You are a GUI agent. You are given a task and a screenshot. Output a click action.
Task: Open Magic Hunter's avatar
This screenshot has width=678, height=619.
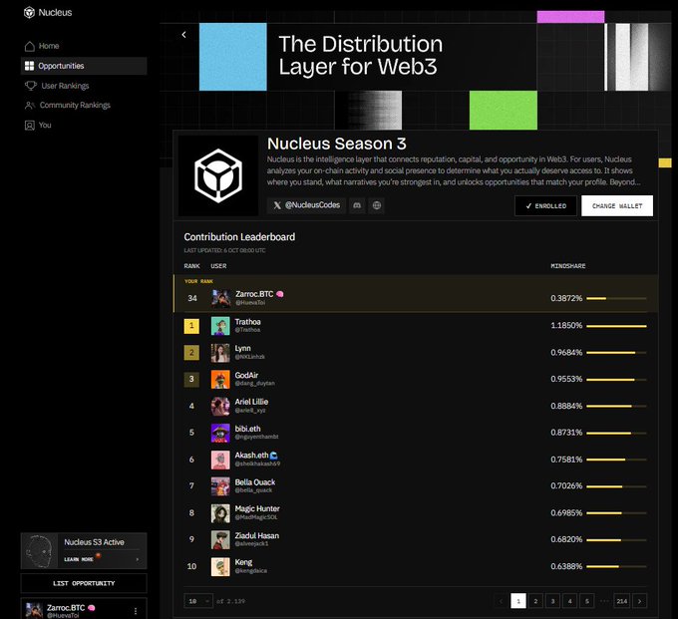pos(220,513)
